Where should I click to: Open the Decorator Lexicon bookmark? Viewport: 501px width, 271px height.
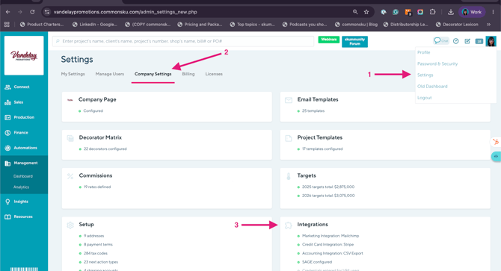click(x=457, y=24)
